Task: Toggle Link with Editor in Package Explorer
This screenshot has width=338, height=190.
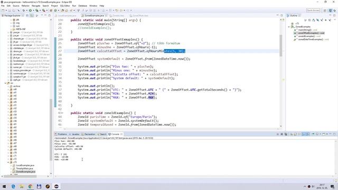Action: pos(32,15)
